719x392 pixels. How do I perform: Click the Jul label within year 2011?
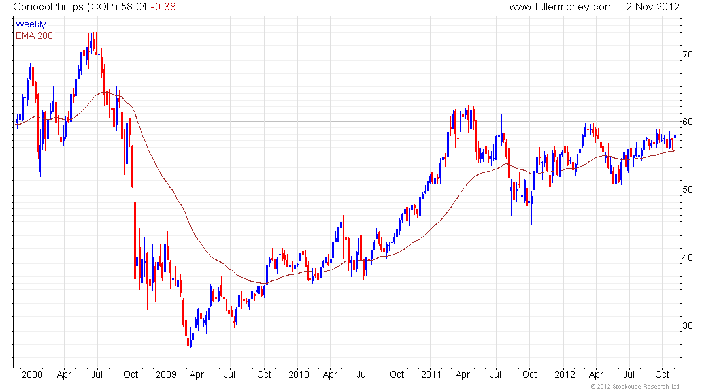[495, 374]
